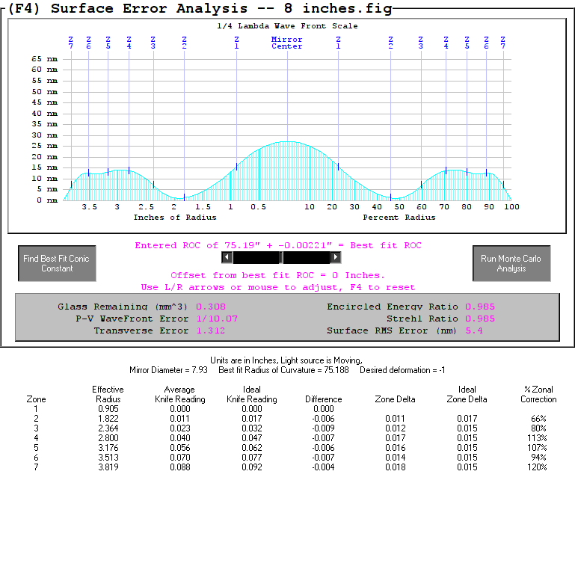Viewport: 575px width, 572px height.
Task: Click the Surface RMS Error value 5.4
Action: coord(474,330)
